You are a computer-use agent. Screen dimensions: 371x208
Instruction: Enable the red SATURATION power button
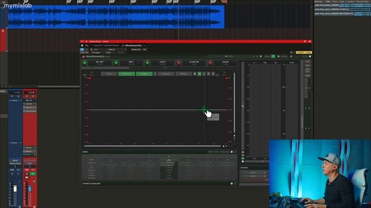click(179, 63)
